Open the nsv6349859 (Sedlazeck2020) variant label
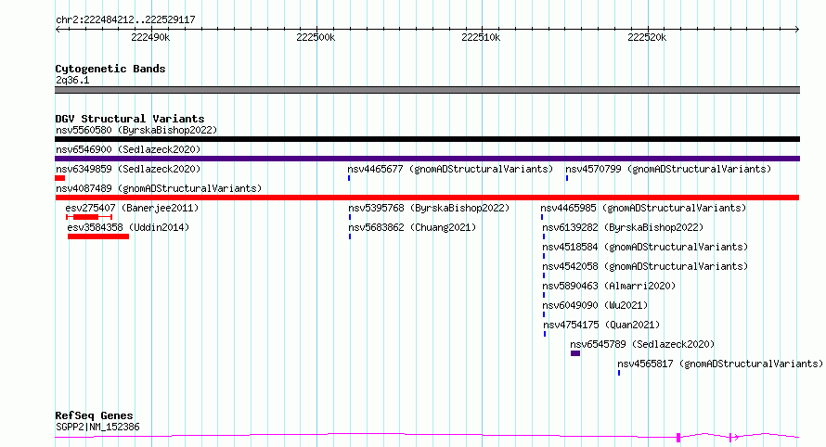Viewport: 826px width, 447px height. (128, 169)
